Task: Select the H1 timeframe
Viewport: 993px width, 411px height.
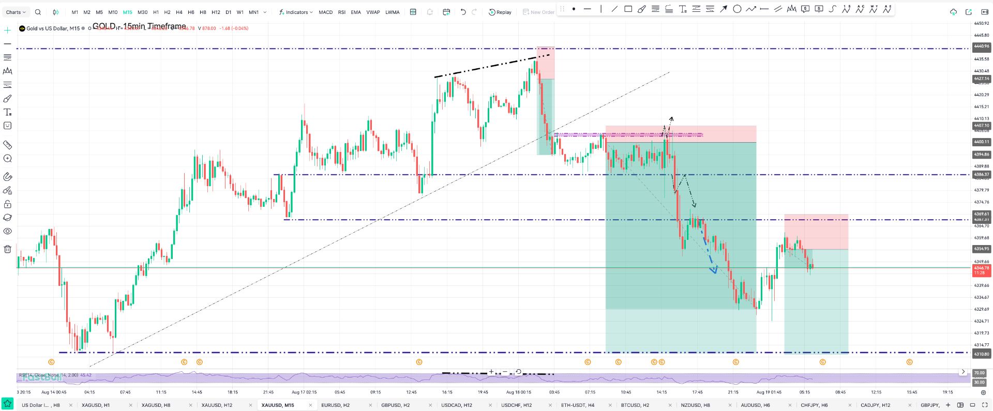Action: [x=156, y=12]
